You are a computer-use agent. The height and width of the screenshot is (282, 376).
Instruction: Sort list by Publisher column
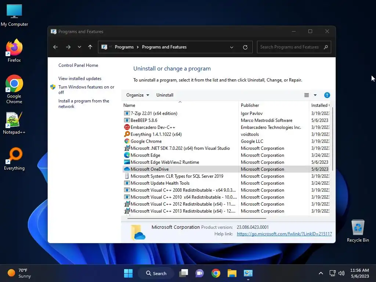(274, 105)
